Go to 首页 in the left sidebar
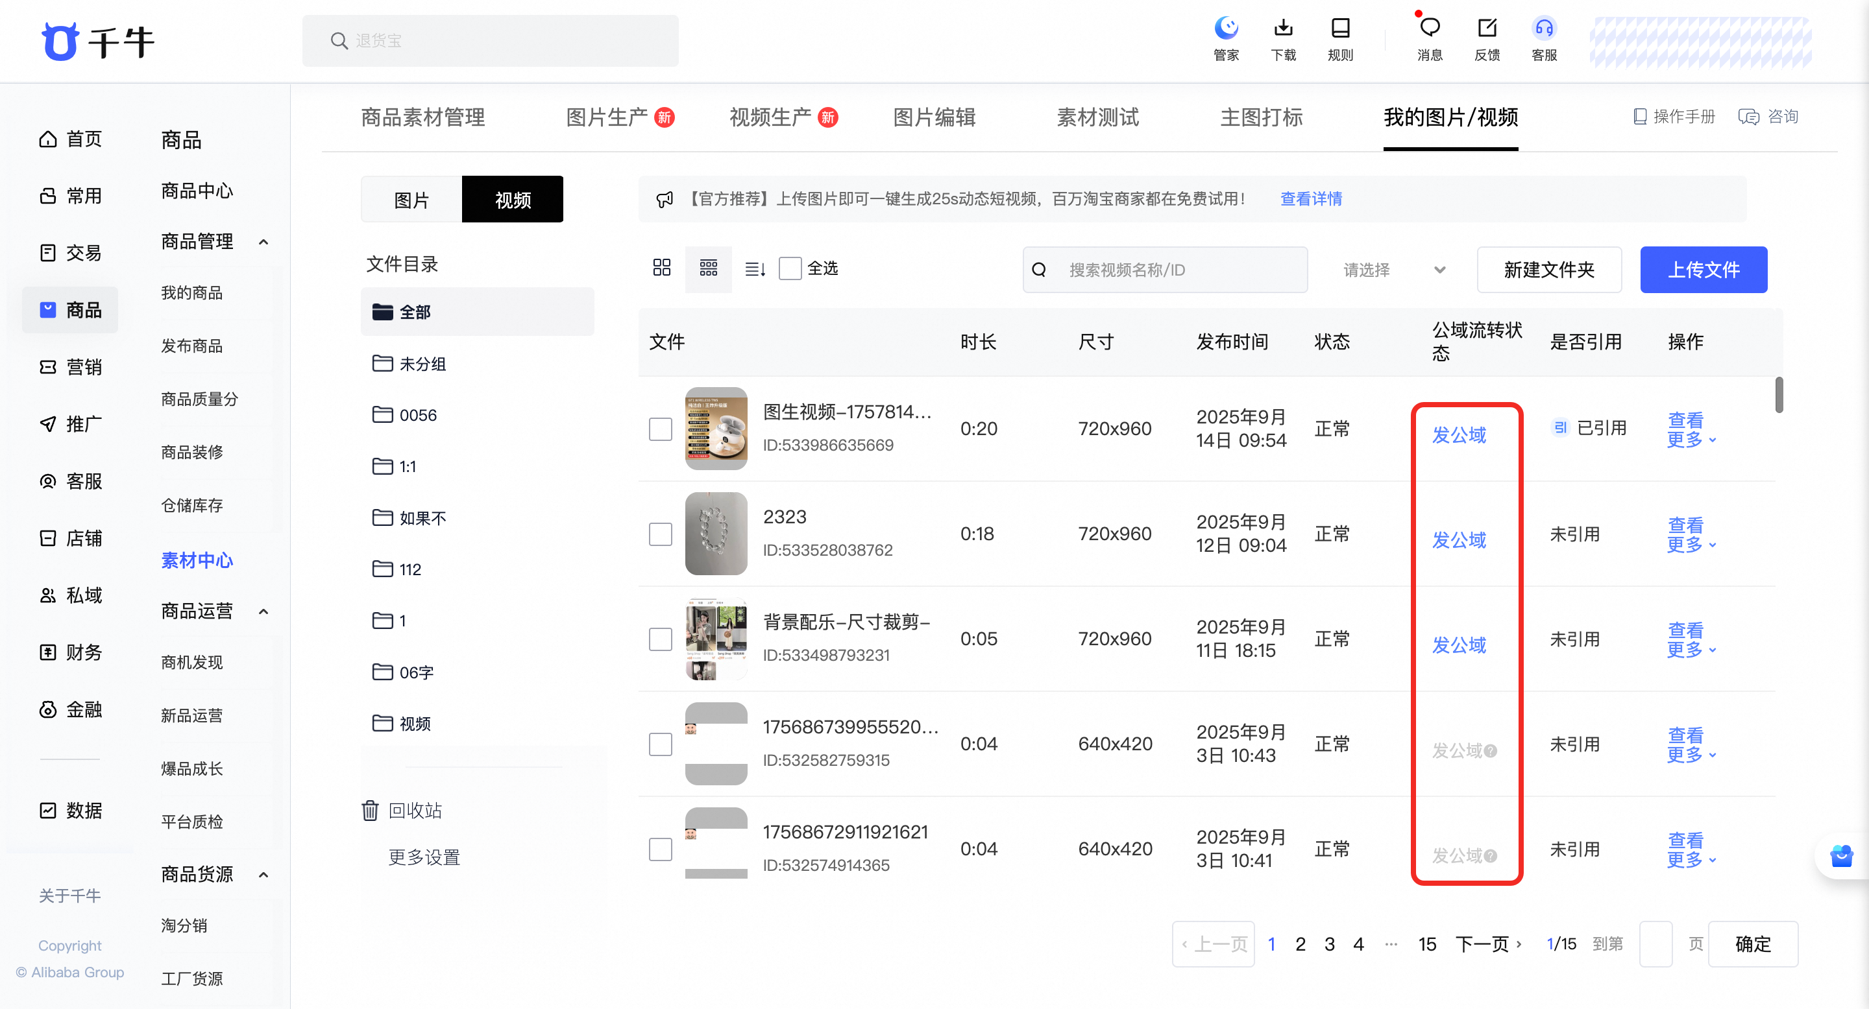1869x1009 pixels. tap(70, 139)
